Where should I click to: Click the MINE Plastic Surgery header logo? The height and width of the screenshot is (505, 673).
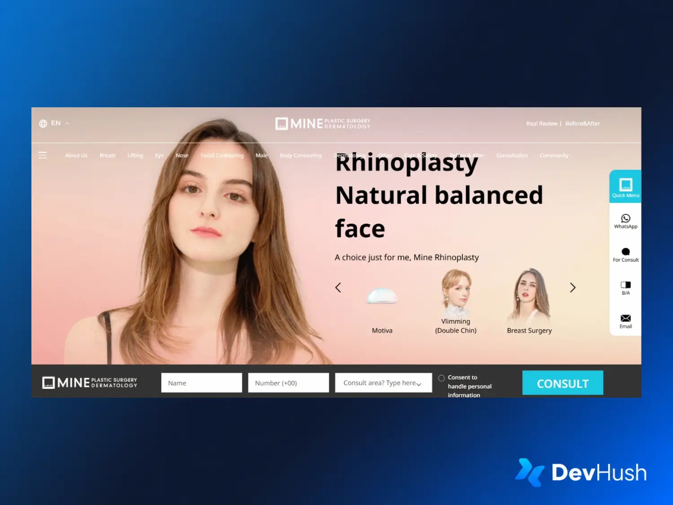pos(323,123)
